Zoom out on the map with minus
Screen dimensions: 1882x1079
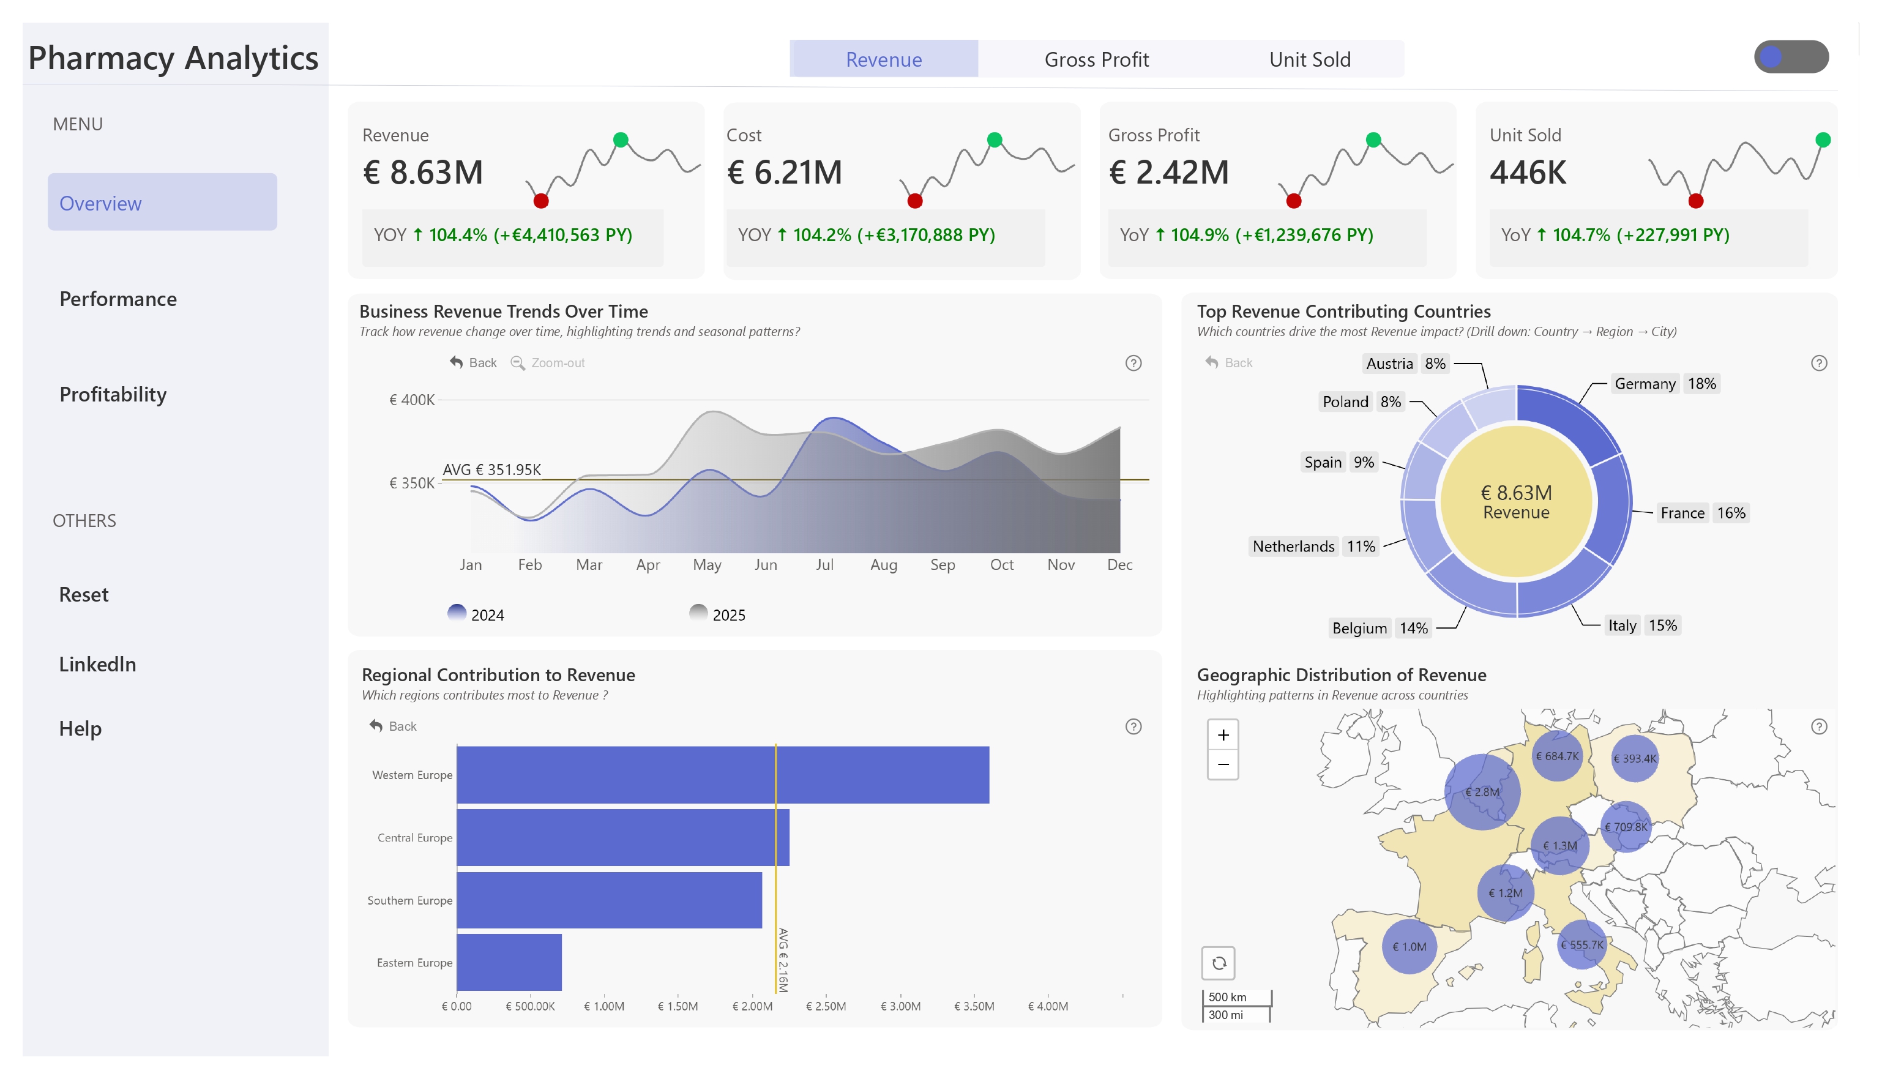[1223, 764]
